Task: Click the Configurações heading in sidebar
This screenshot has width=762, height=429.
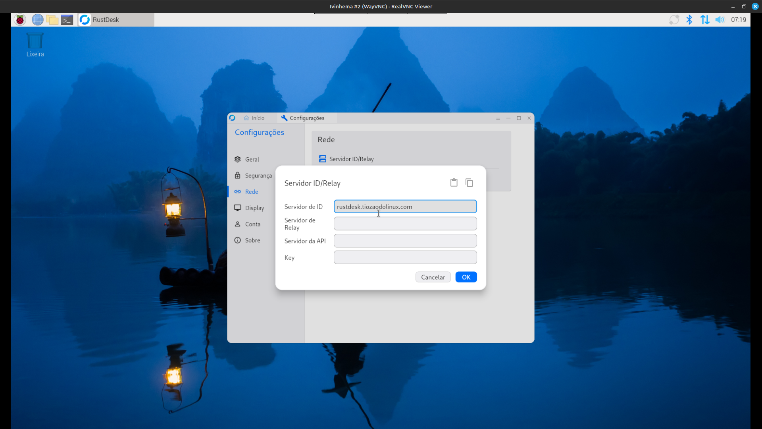Action: pos(260,133)
